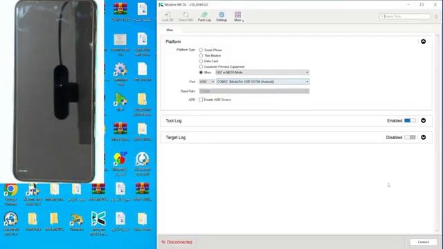This screenshot has height=249, width=443.
Task: Maximize the Modem META window
Action: (x=422, y=5)
